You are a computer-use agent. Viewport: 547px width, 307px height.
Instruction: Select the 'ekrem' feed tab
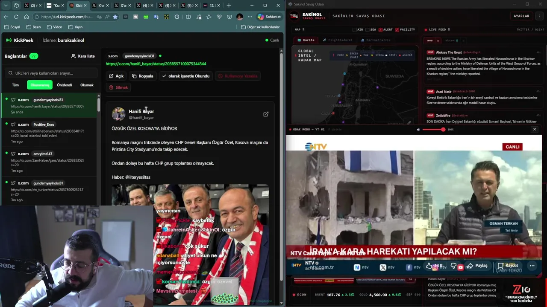click(451, 41)
